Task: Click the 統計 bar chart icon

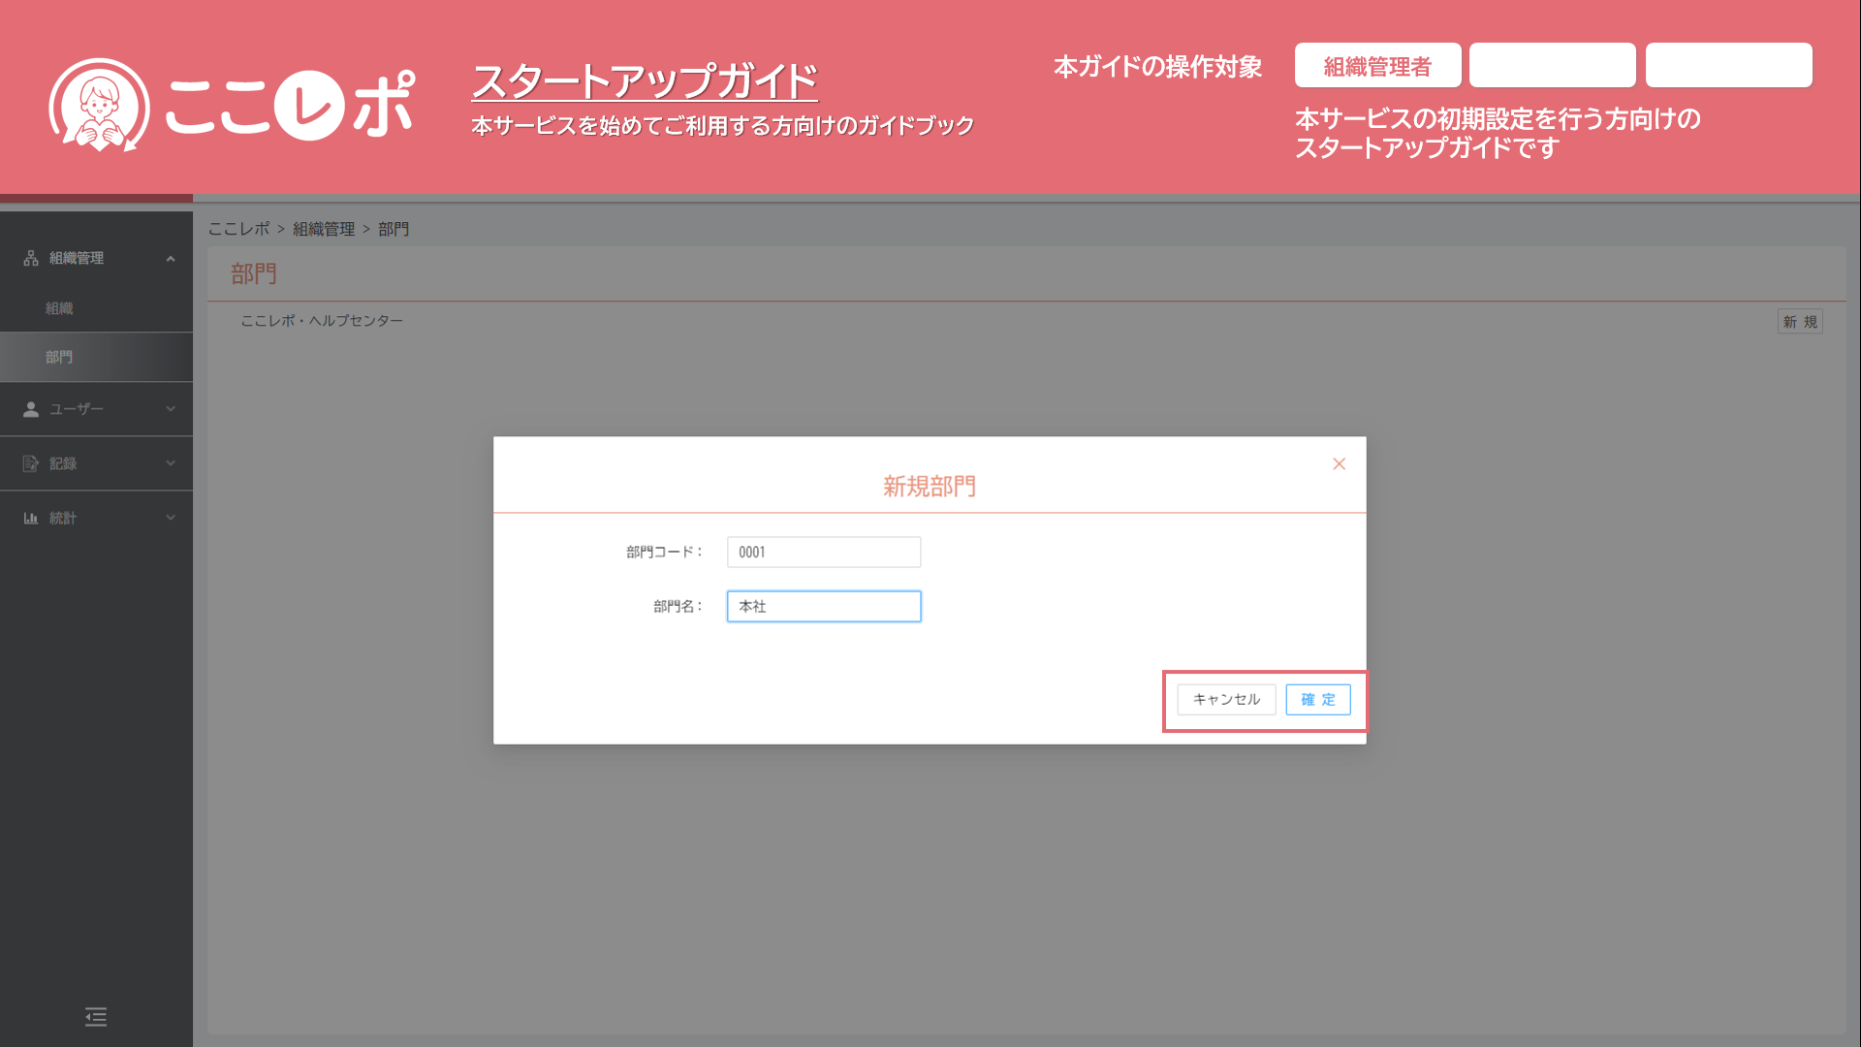Action: (31, 518)
